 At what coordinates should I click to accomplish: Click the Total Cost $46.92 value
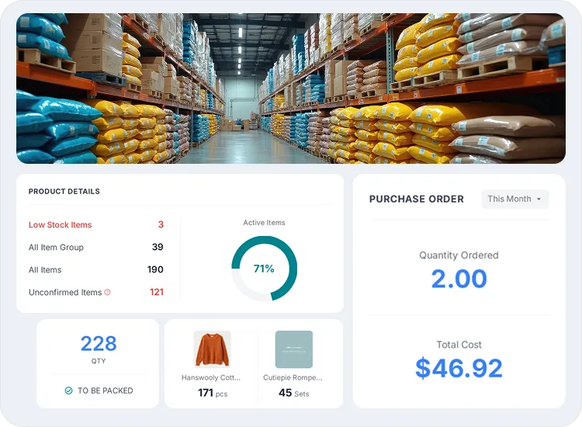point(459,367)
